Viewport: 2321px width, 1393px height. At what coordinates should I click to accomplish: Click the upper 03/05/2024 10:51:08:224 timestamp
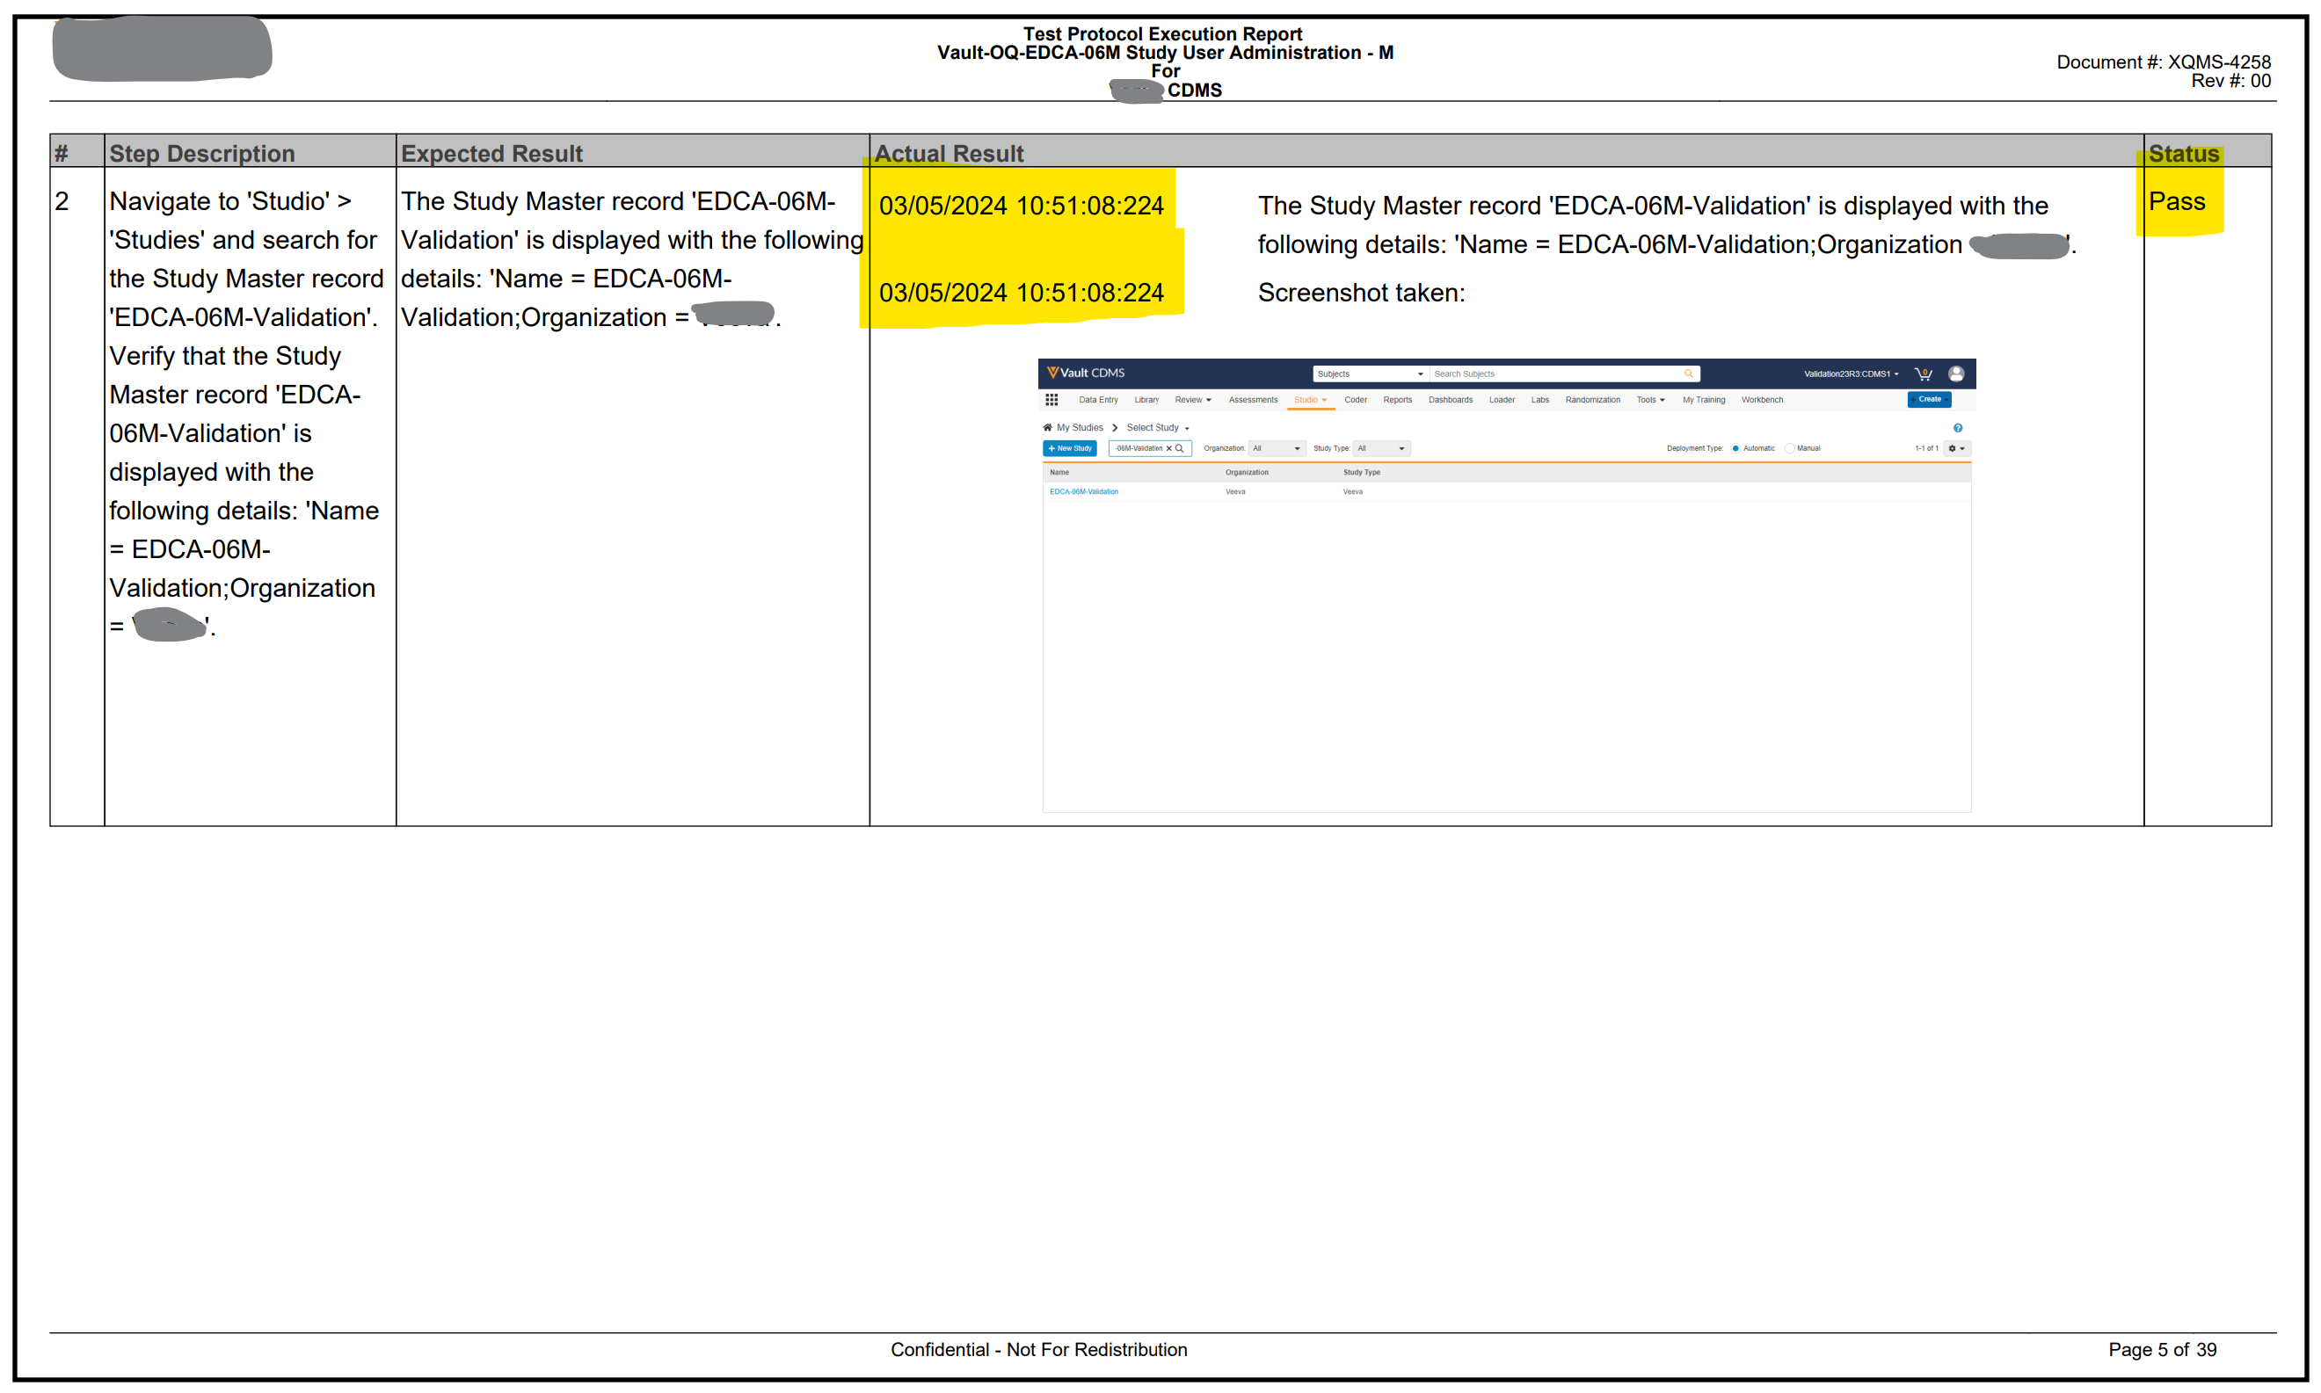(1022, 206)
